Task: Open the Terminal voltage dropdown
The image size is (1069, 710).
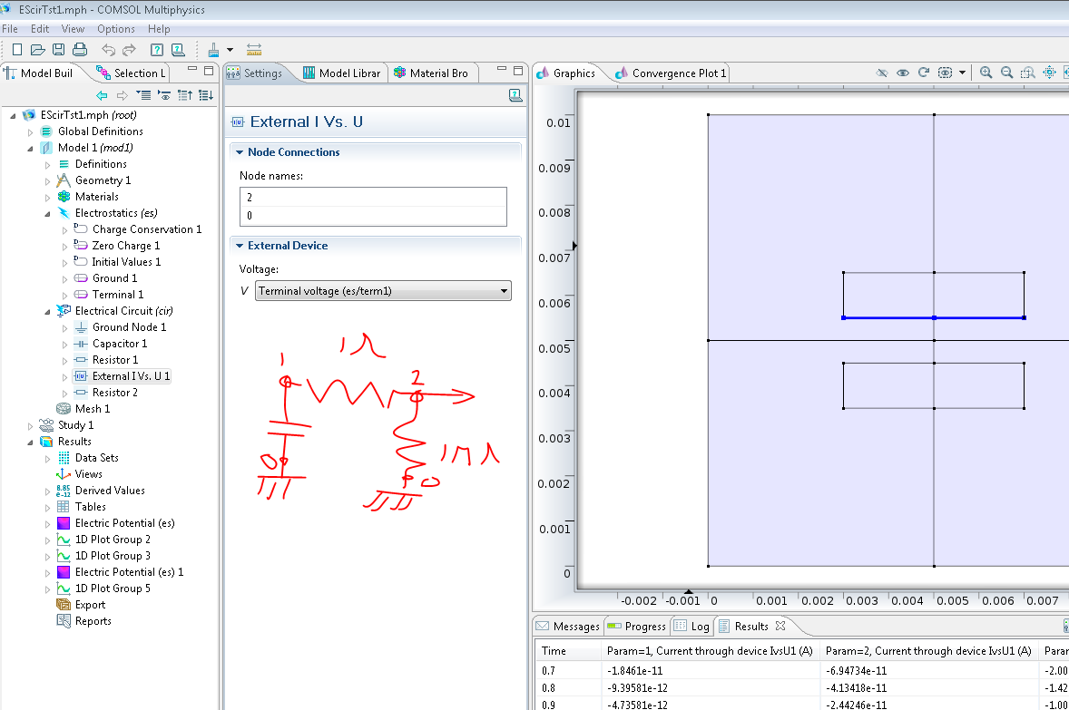Action: point(383,291)
